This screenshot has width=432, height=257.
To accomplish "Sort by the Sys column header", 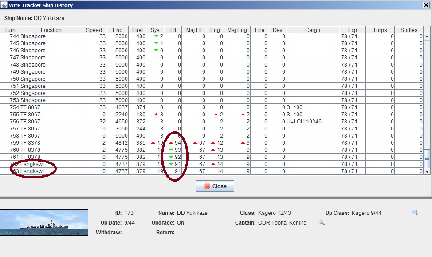I will pyautogui.click(x=155, y=30).
